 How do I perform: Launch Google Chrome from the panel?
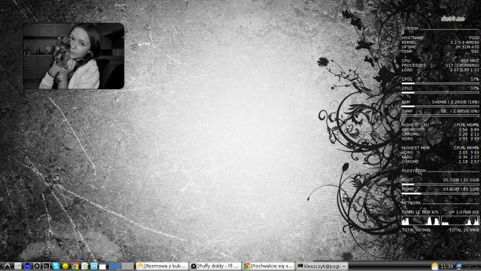75,266
